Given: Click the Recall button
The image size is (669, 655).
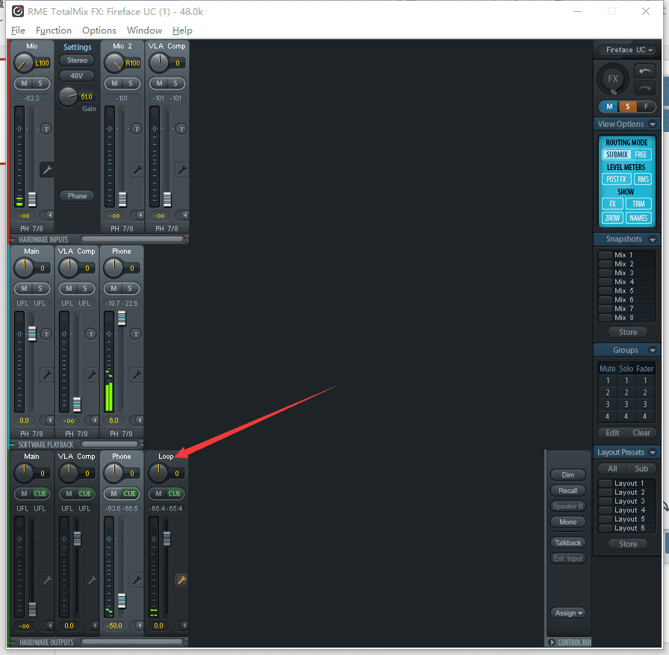Looking at the screenshot, I should pos(568,491).
